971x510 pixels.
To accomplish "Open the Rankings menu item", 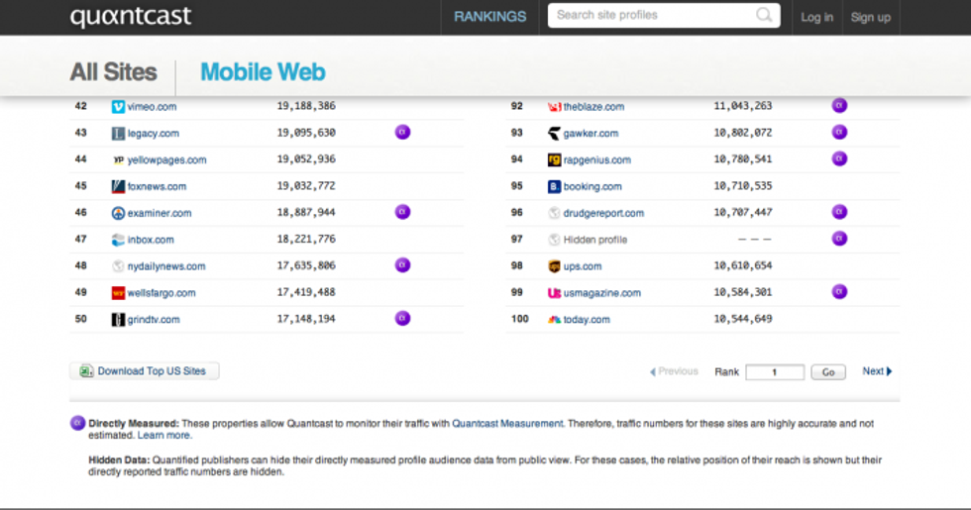I will point(489,17).
